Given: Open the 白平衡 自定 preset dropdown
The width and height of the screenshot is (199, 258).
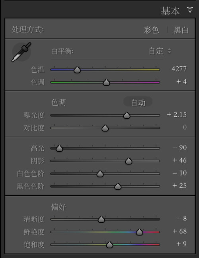Looking at the screenshot, I should [160, 51].
